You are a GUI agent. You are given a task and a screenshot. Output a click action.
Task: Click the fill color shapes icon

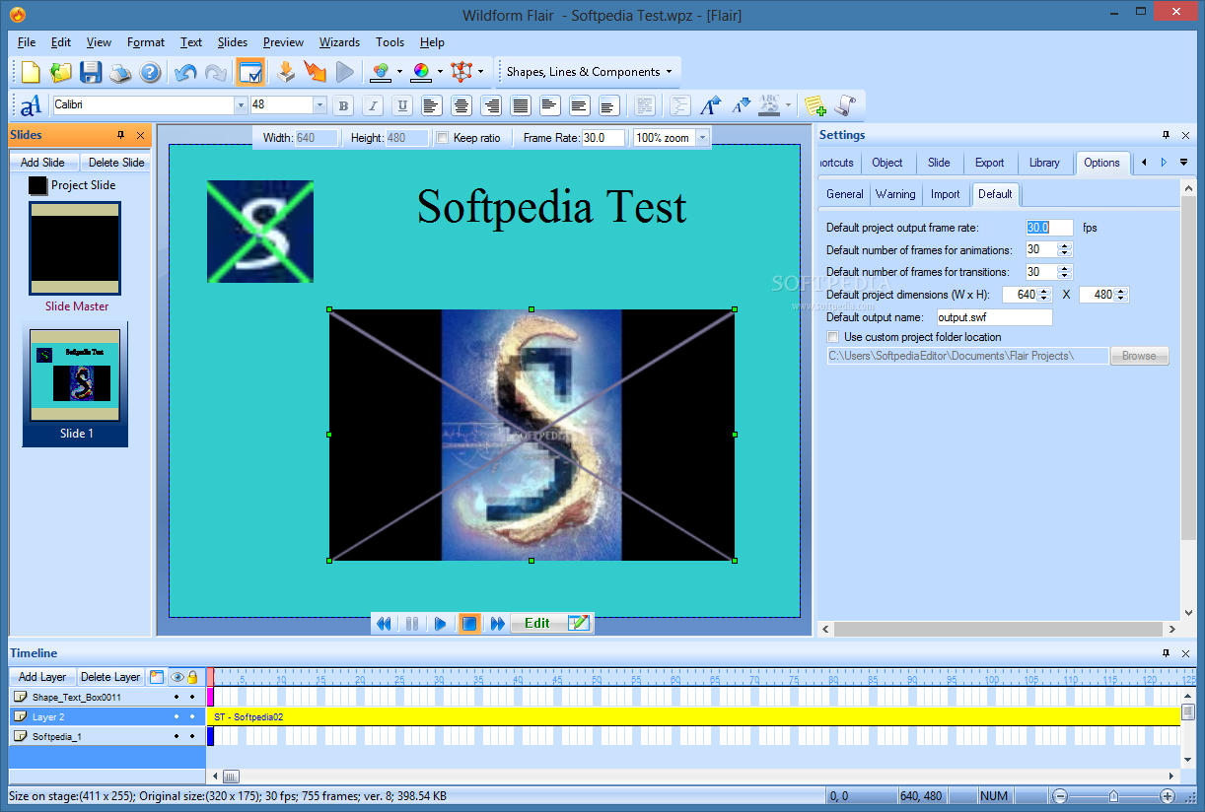[x=381, y=72]
